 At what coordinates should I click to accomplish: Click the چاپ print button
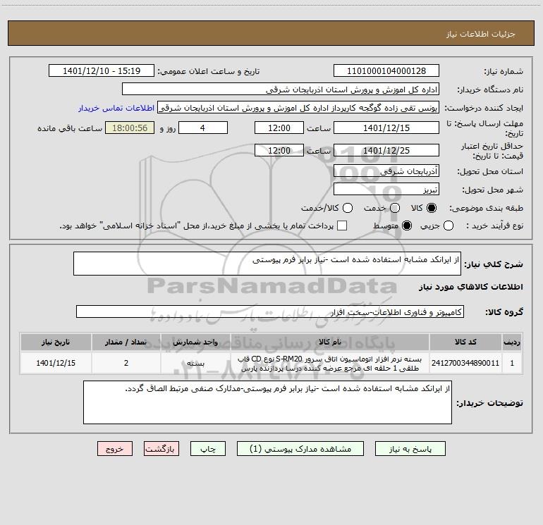pyautogui.click(x=208, y=449)
